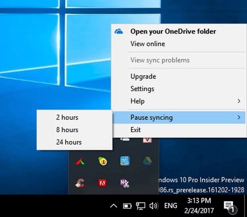
Task: Open the network icon in the taskbar
Action: (x=140, y=206)
